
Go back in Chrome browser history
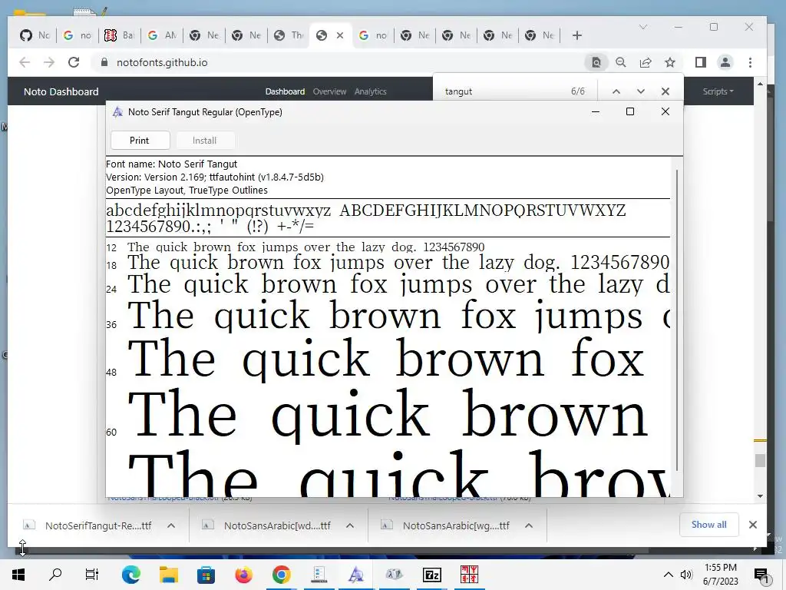(24, 62)
